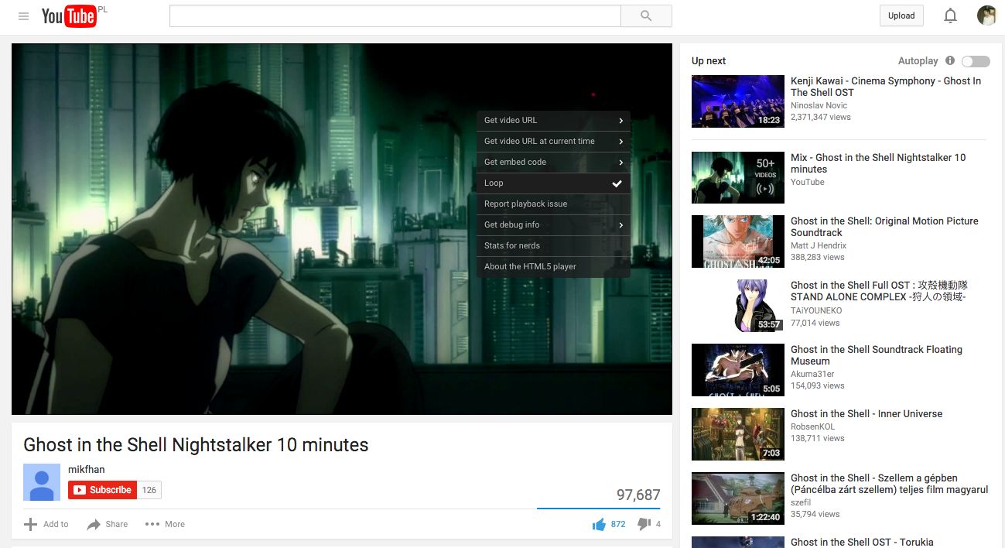The height and width of the screenshot is (548, 1005).
Task: Open the mikfhan channel avatar
Action: tap(42, 482)
